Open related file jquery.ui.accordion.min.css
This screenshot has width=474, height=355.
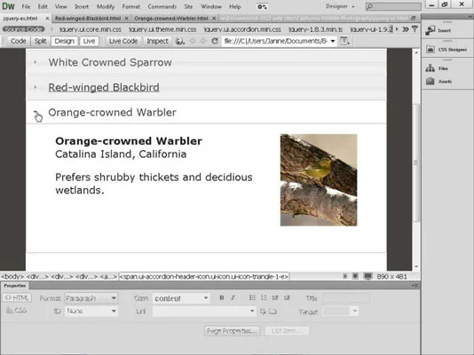(x=242, y=29)
